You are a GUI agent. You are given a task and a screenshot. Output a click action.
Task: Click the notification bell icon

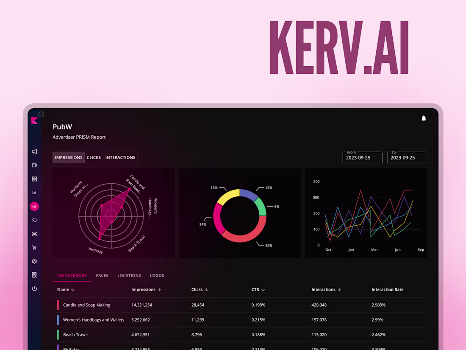[424, 118]
